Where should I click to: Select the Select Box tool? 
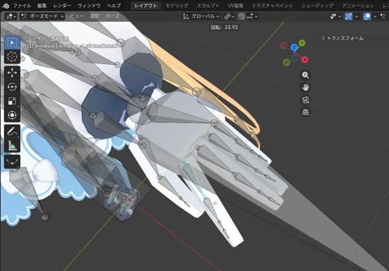(x=12, y=43)
